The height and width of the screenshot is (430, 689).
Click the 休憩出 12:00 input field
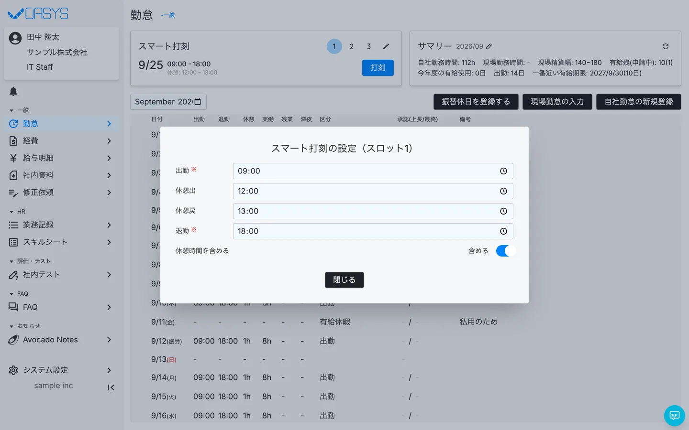coord(373,191)
